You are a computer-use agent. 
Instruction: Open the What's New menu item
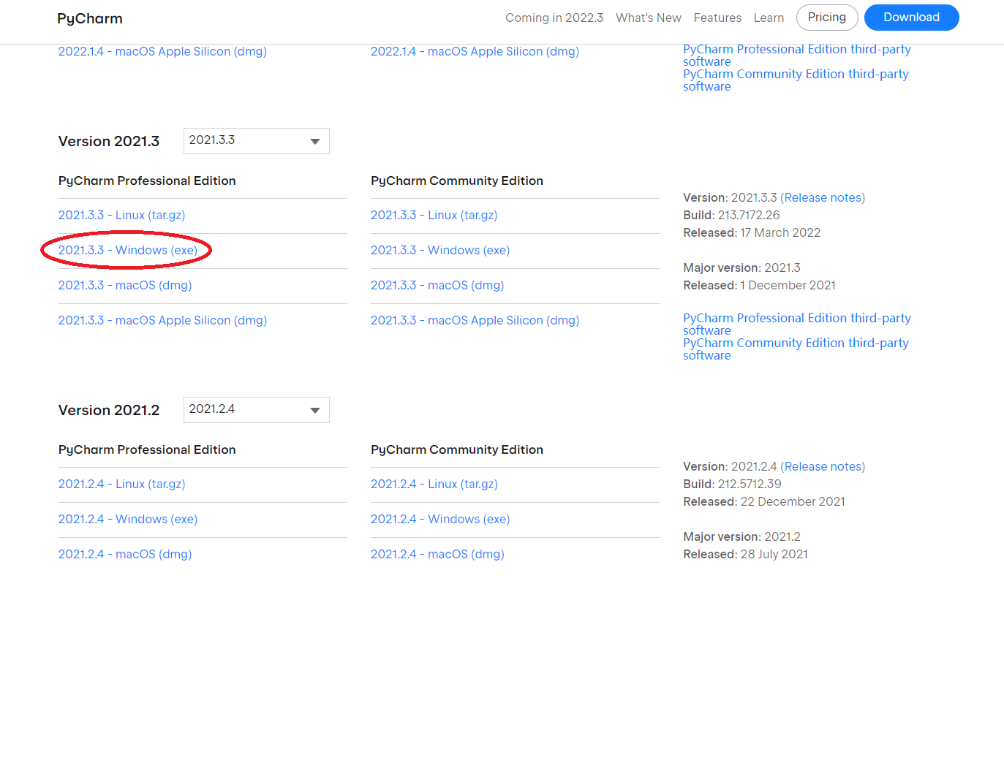pos(649,18)
